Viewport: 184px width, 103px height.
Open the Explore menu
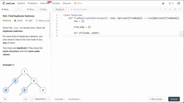click(21, 3)
